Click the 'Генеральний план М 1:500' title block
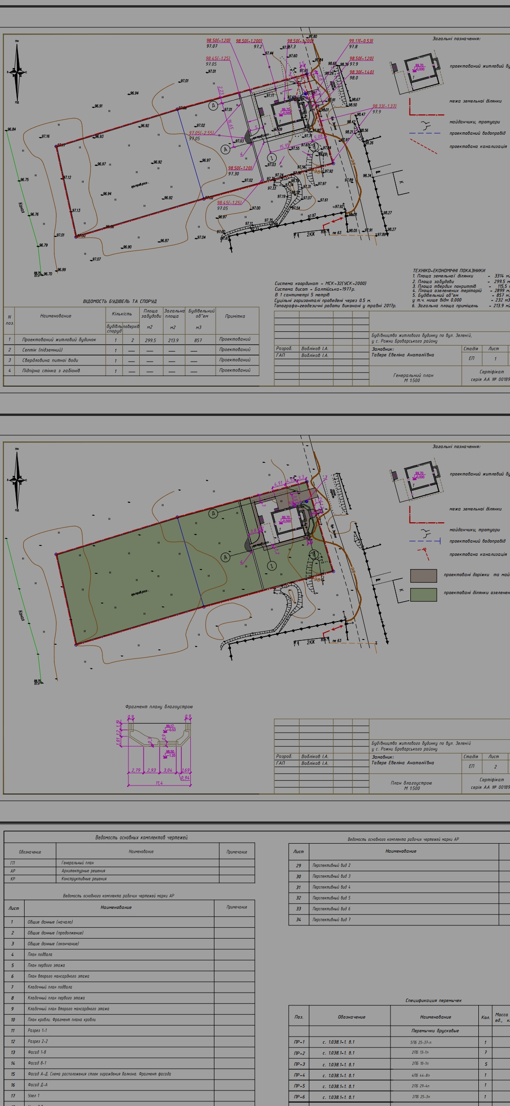This screenshot has height=1106, width=510. (413, 377)
